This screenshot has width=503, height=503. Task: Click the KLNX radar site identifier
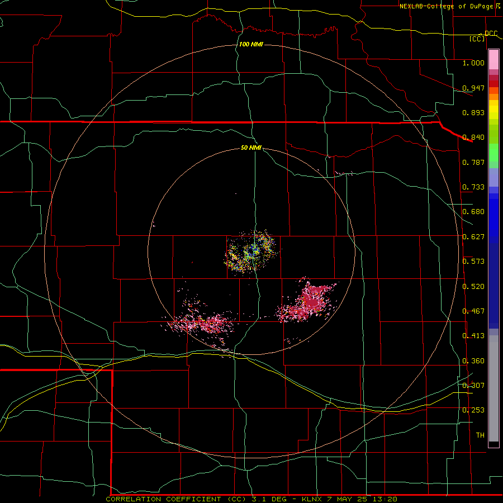[312, 499]
